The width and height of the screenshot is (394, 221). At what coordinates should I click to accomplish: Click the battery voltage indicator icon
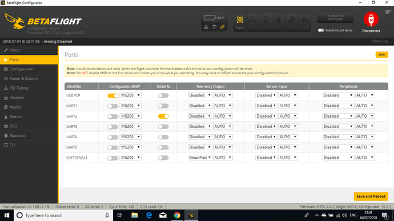pyautogui.click(x=210, y=18)
